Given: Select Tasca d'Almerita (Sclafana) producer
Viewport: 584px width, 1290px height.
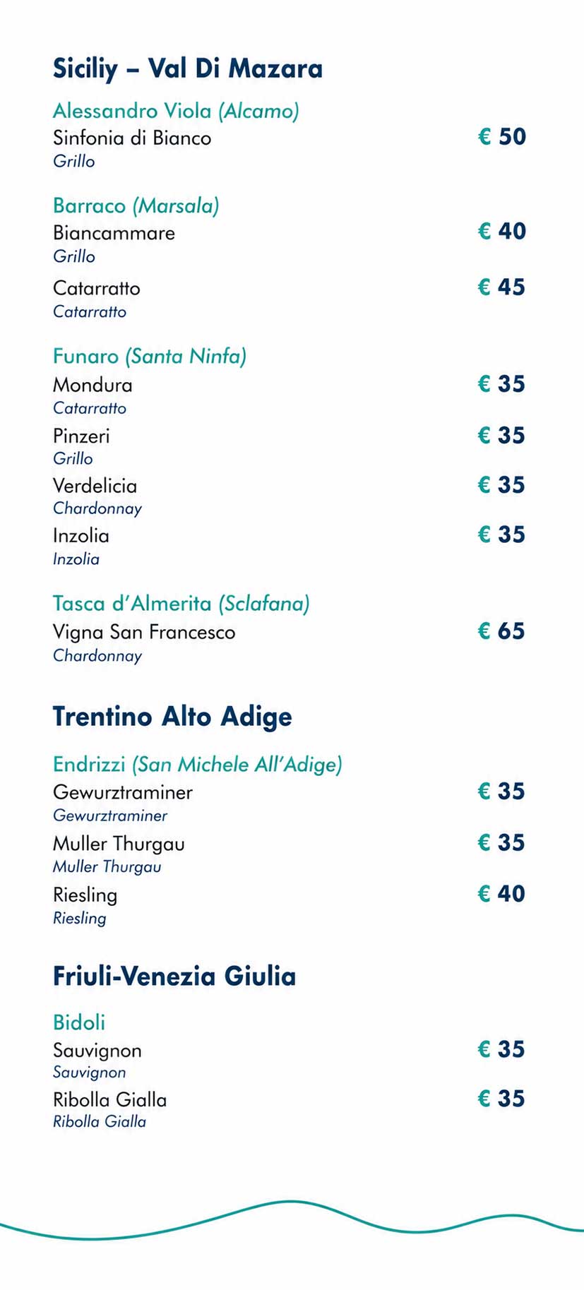Looking at the screenshot, I should [x=181, y=604].
